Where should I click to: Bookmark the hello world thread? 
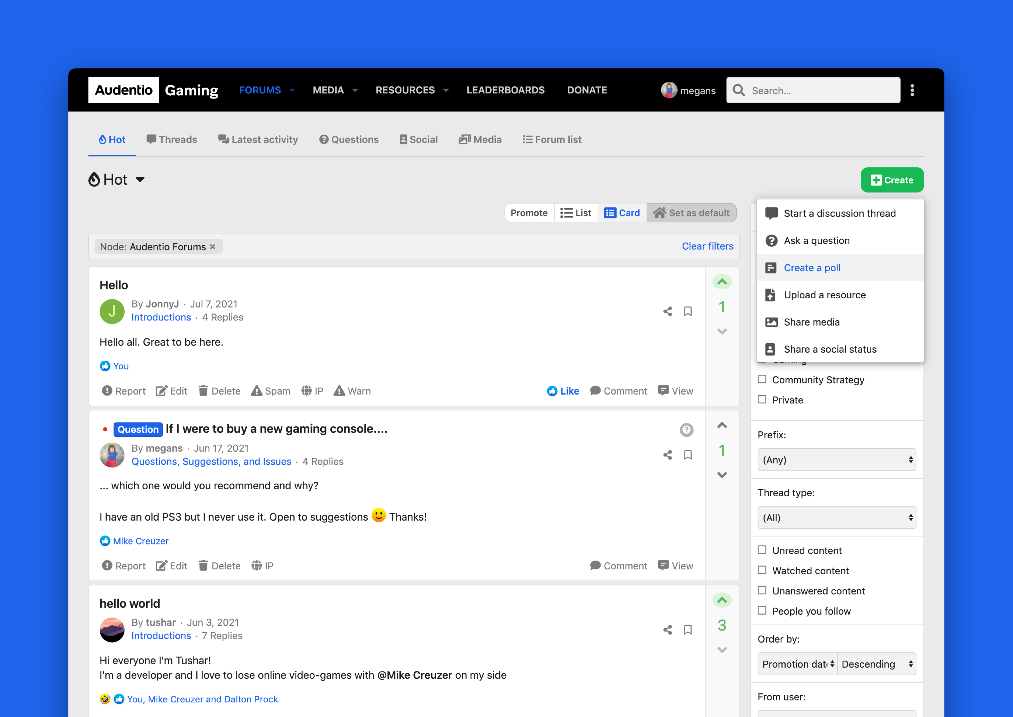tap(687, 630)
